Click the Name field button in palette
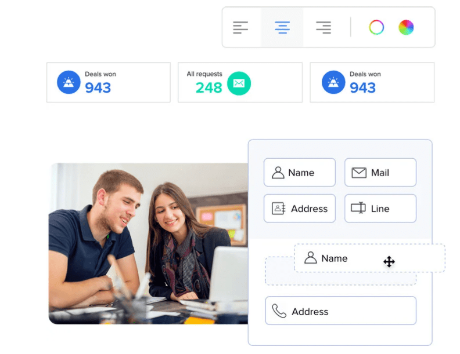Image resolution: width=460 pixels, height=354 pixels. click(x=300, y=172)
